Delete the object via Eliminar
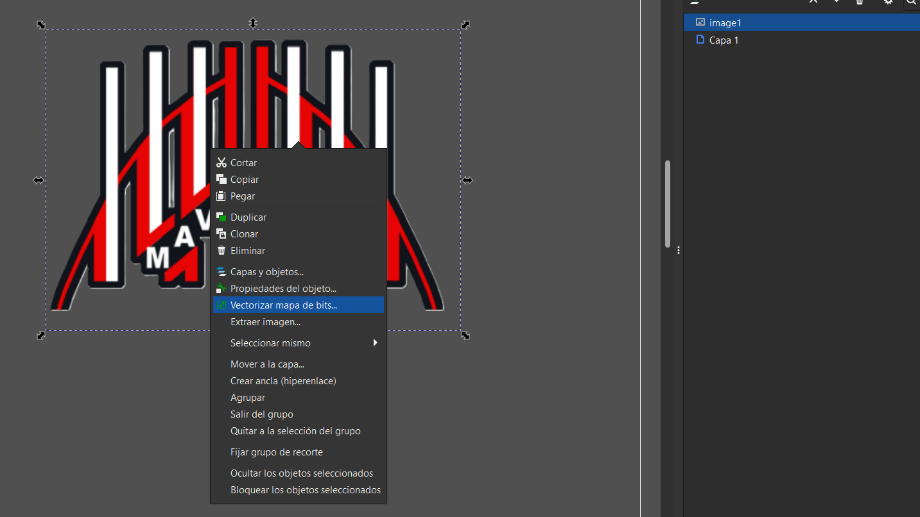Image resolution: width=920 pixels, height=517 pixels. tap(299, 251)
